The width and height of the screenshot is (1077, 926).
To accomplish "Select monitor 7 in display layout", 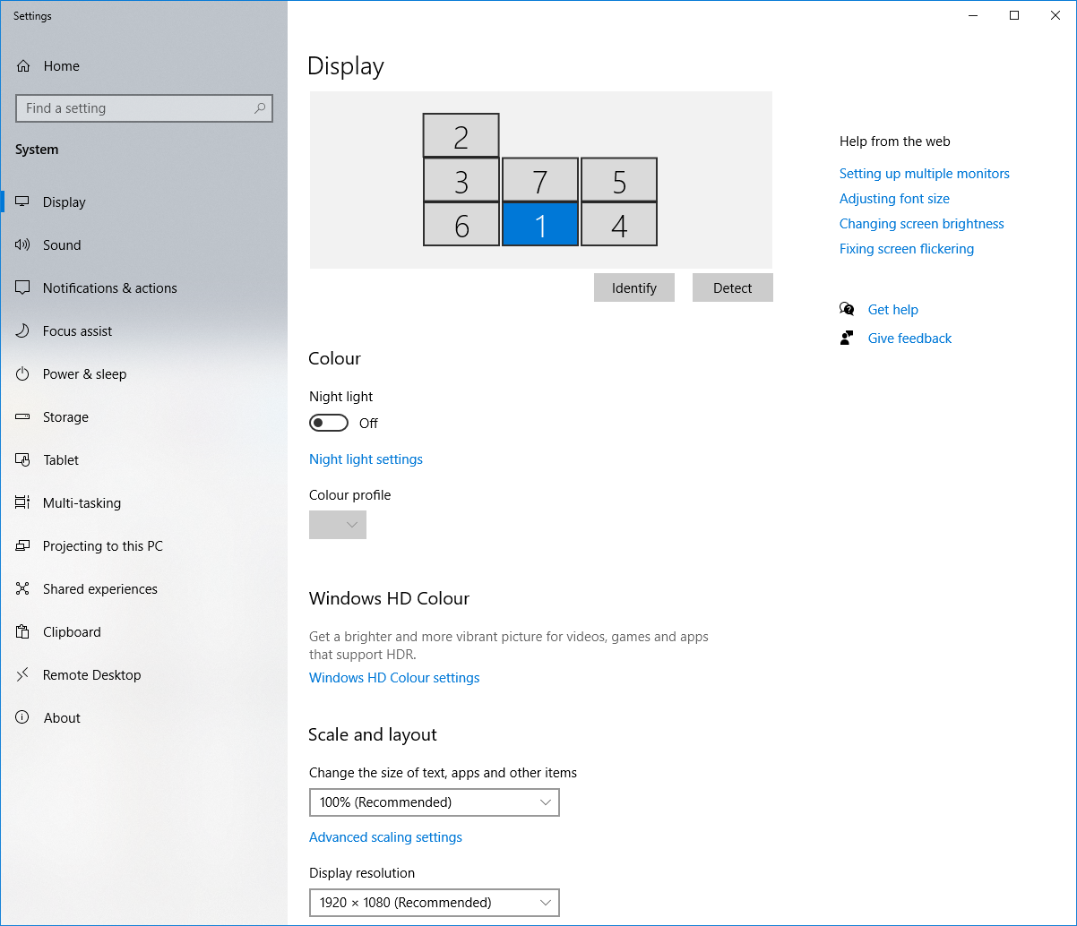I will [540, 180].
